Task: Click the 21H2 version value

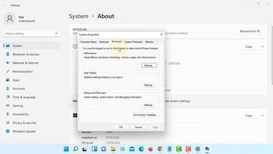Action: click(x=109, y=132)
